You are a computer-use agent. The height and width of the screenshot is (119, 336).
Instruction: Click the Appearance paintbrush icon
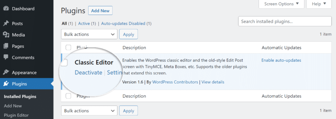point(6,73)
